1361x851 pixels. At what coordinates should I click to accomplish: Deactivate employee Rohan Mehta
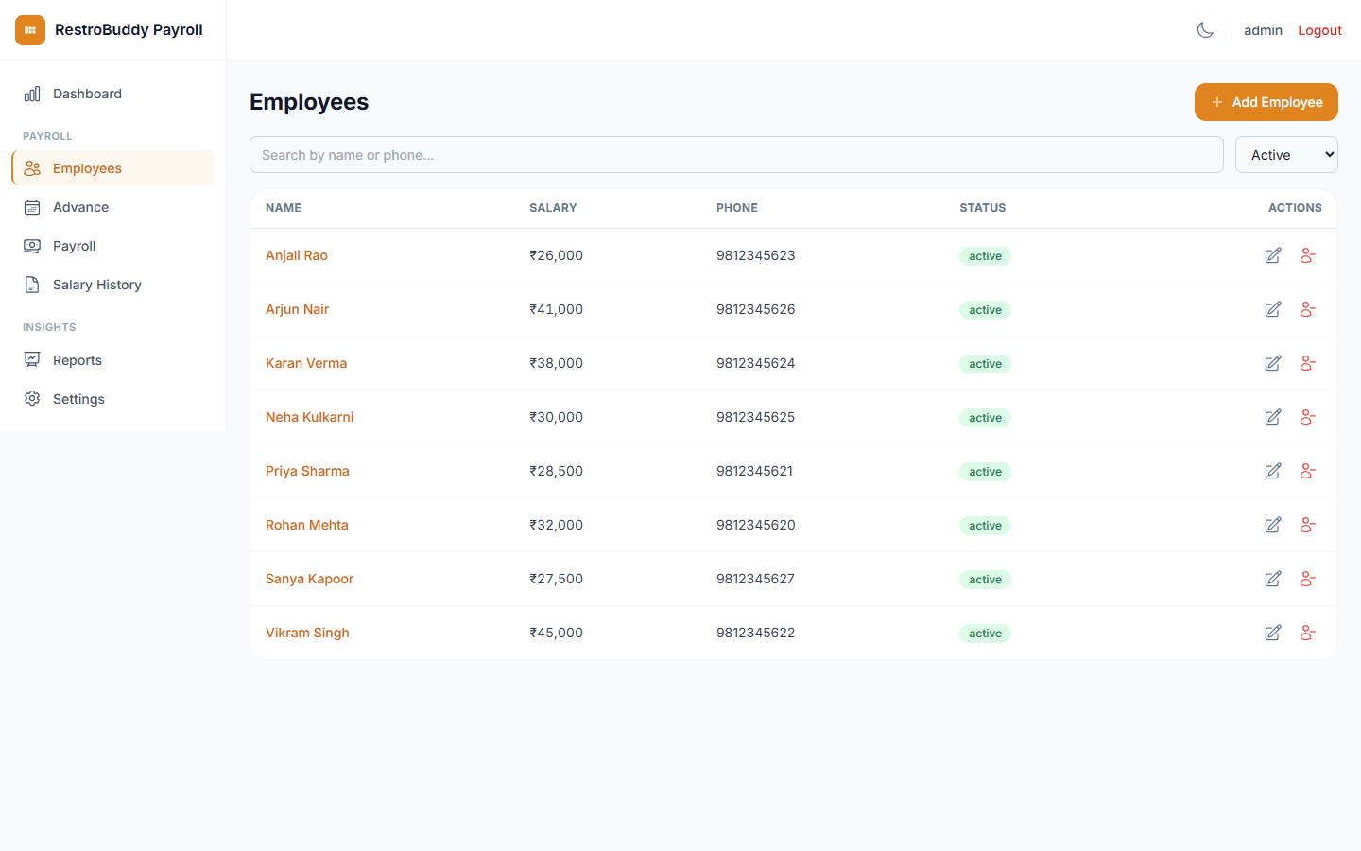coord(1307,525)
